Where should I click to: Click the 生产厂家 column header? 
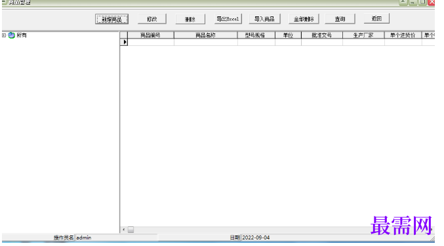pos(363,35)
